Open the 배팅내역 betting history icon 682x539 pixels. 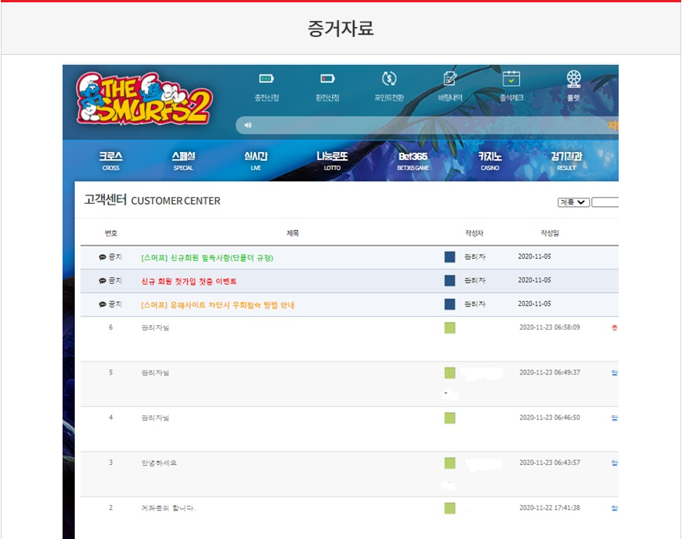click(450, 79)
